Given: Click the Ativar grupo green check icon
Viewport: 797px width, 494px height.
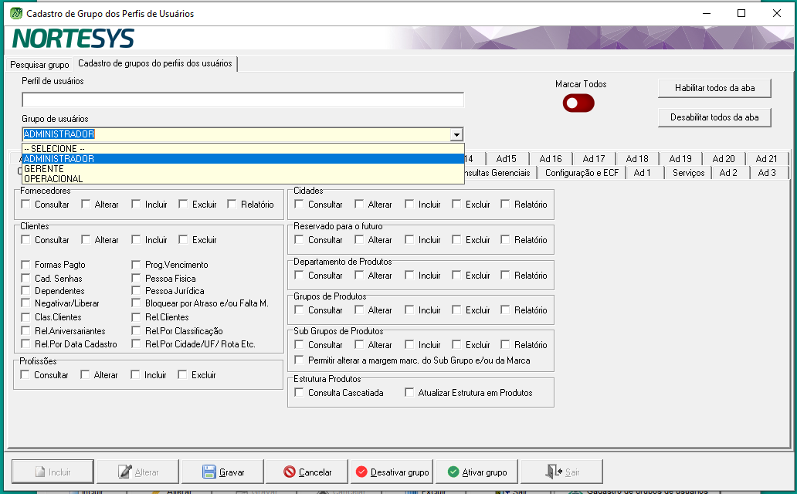Looking at the screenshot, I should (453, 472).
